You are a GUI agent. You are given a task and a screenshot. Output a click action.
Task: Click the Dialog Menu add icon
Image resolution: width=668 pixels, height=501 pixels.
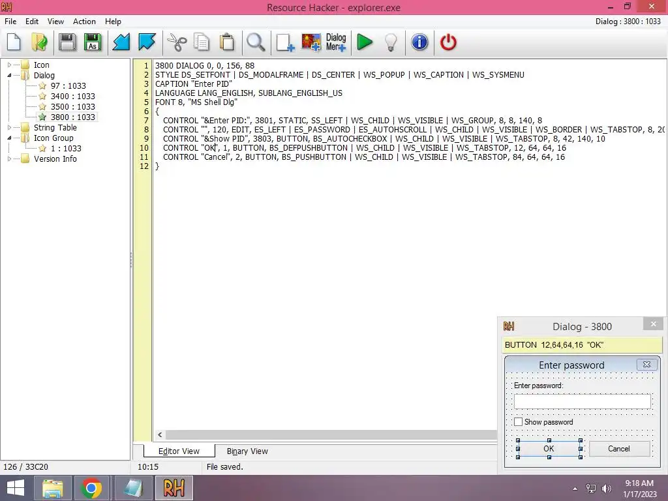pos(336,42)
